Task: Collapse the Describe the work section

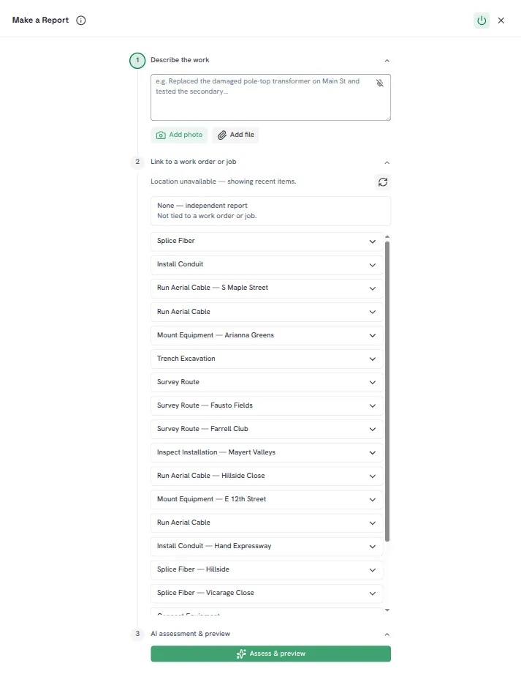Action: (387, 60)
